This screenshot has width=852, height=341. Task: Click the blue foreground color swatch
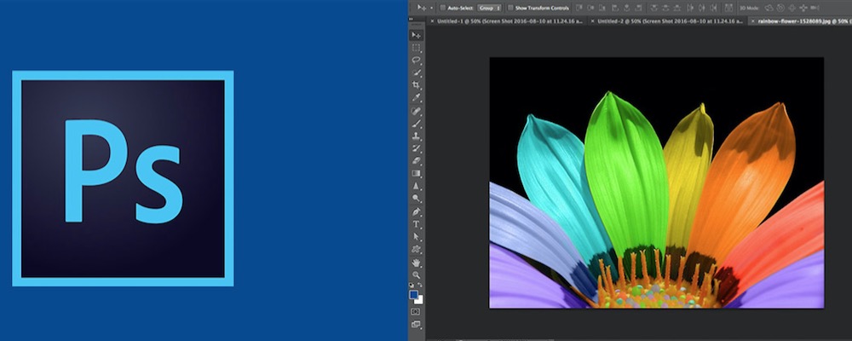[413, 294]
